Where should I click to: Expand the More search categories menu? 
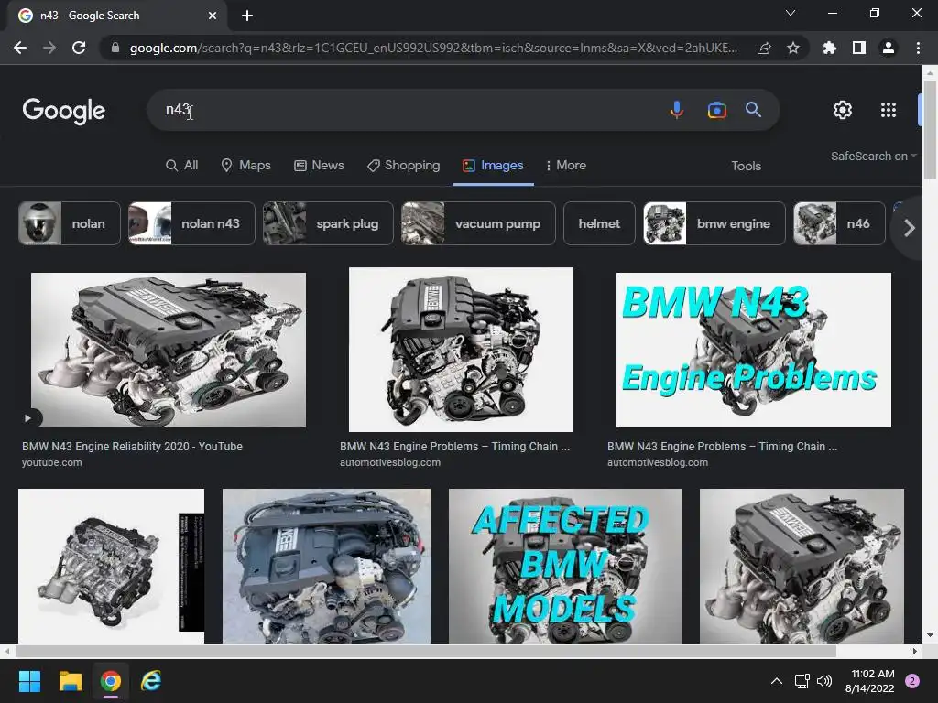click(565, 165)
